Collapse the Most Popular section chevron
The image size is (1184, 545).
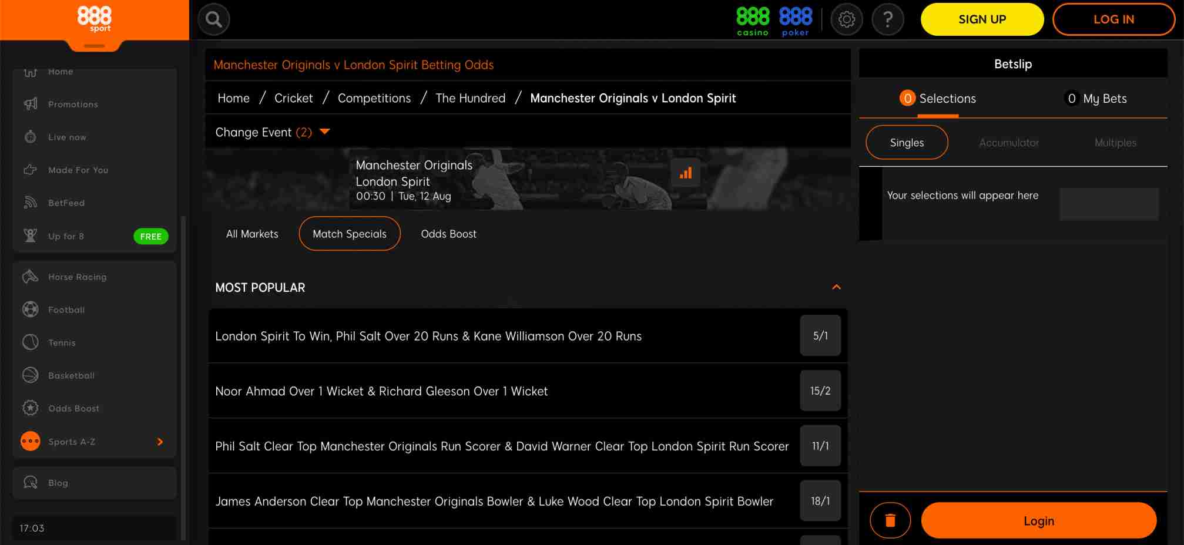click(836, 287)
